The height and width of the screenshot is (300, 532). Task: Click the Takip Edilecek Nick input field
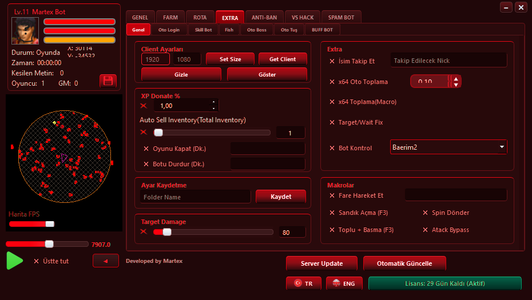[448, 61]
